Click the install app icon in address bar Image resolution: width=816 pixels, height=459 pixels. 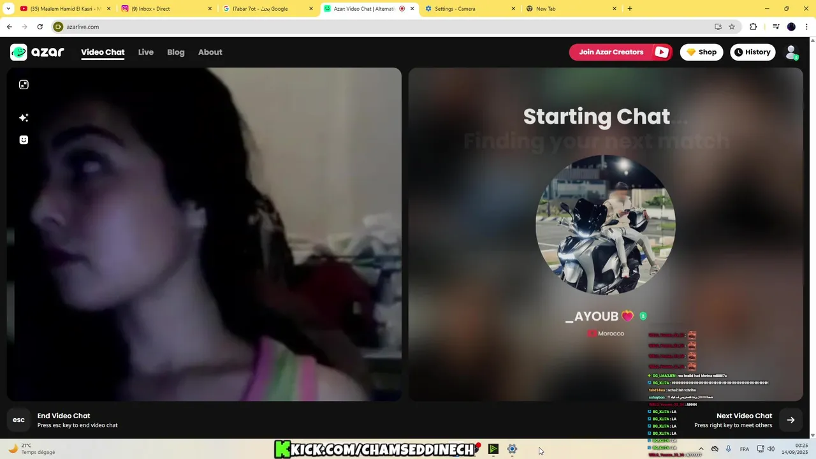(x=718, y=27)
